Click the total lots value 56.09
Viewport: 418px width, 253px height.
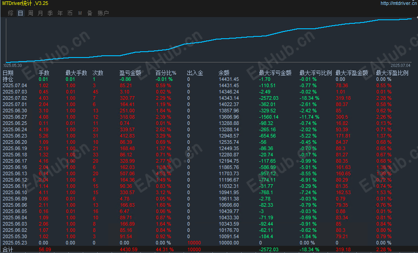45,249
